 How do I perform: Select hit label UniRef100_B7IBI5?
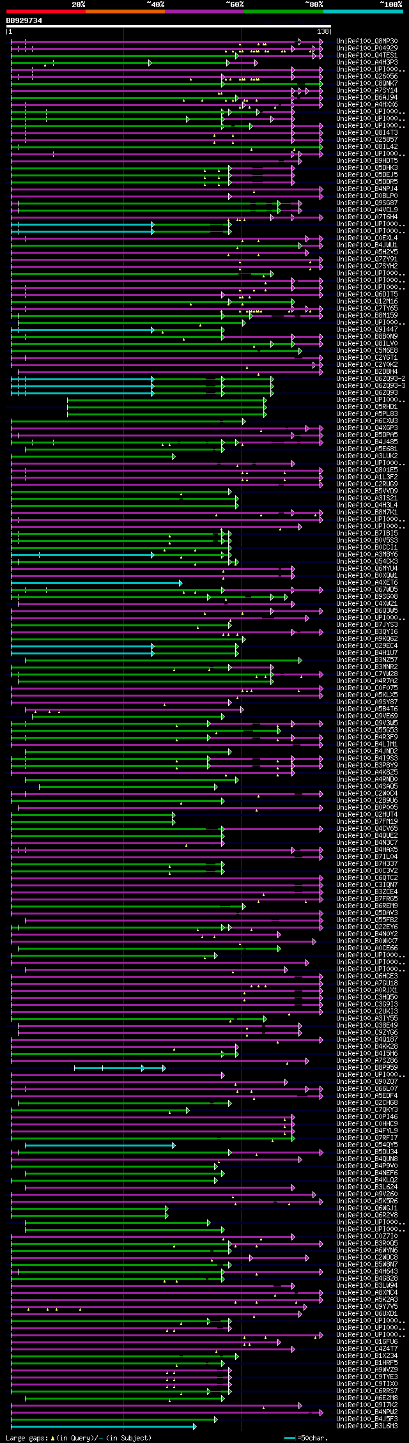point(367,533)
